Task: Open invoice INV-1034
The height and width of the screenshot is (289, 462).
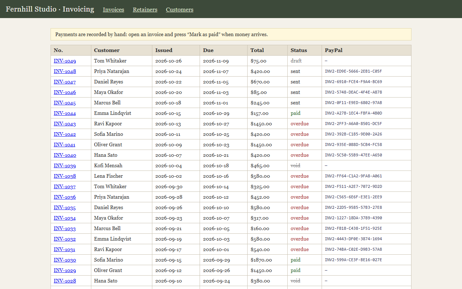Action: click(65, 218)
